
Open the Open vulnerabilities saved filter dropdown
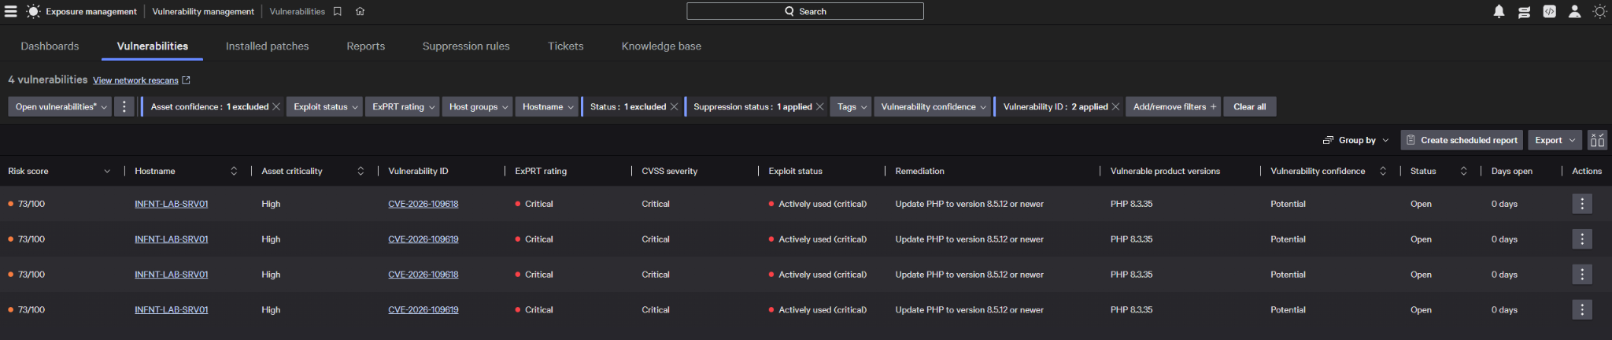(60, 106)
